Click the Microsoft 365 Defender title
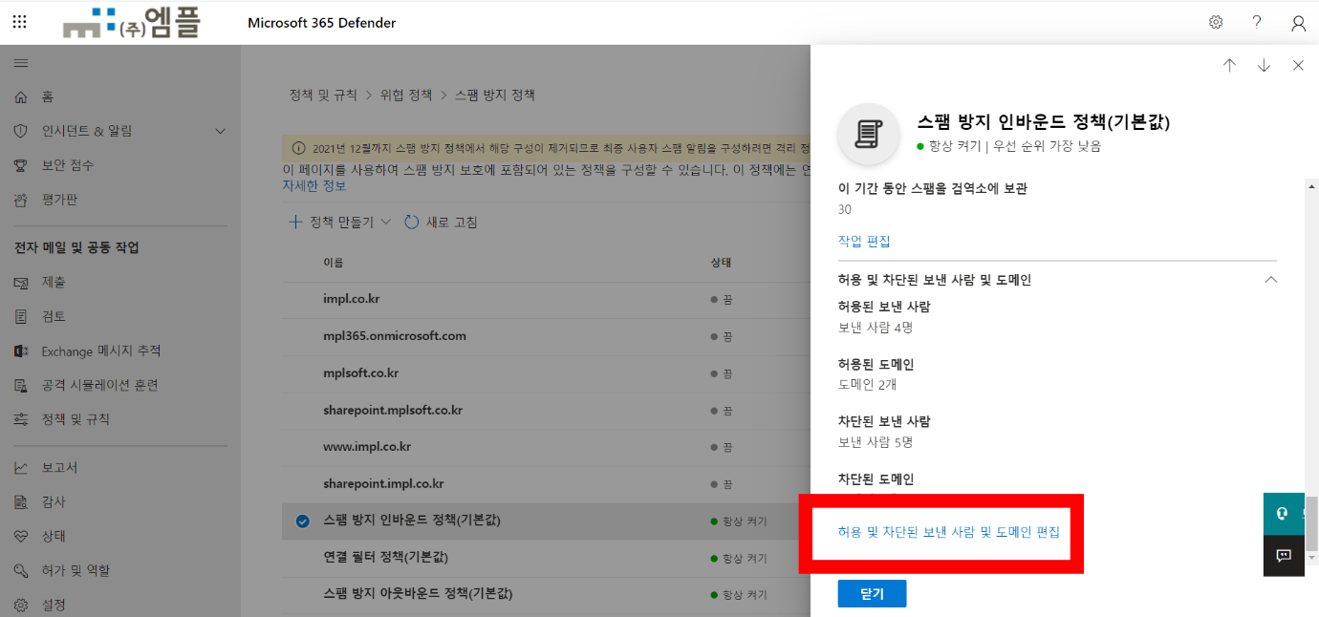This screenshot has height=617, width=1319. [321, 23]
